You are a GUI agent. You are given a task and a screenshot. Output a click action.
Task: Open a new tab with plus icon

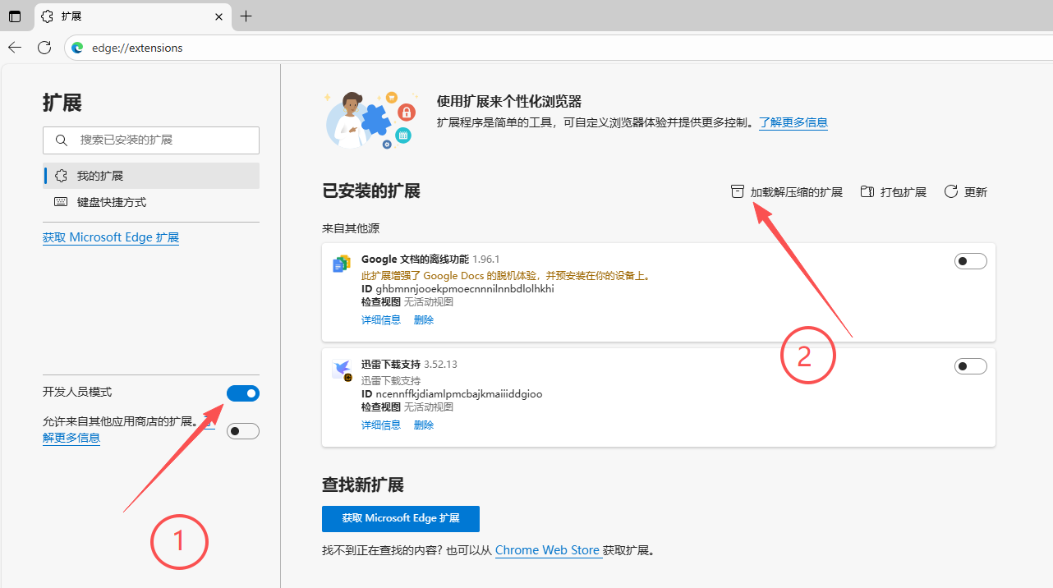tap(246, 16)
